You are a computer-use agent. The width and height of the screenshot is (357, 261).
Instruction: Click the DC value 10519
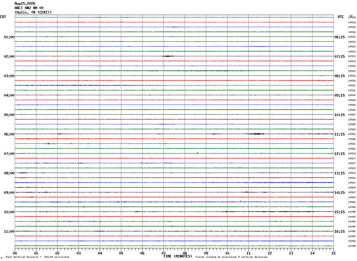(352, 153)
